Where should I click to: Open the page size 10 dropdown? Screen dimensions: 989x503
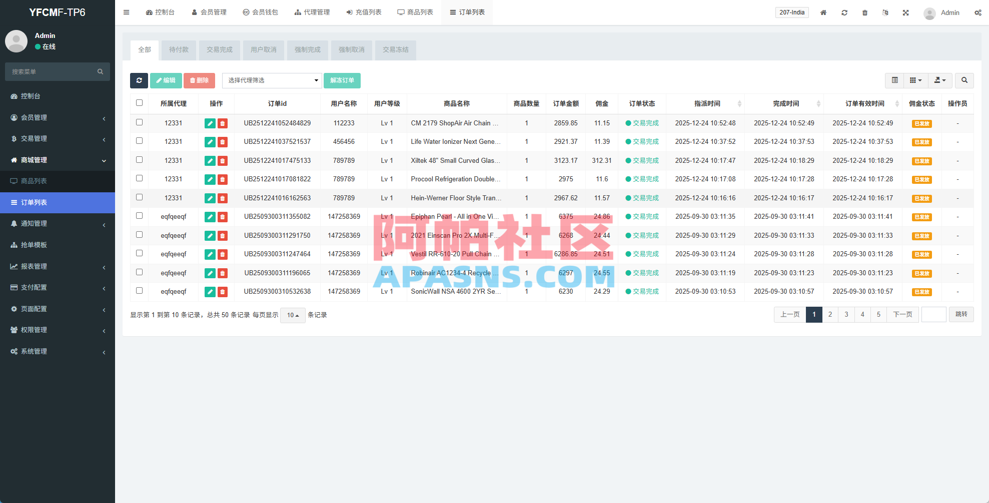coord(293,315)
